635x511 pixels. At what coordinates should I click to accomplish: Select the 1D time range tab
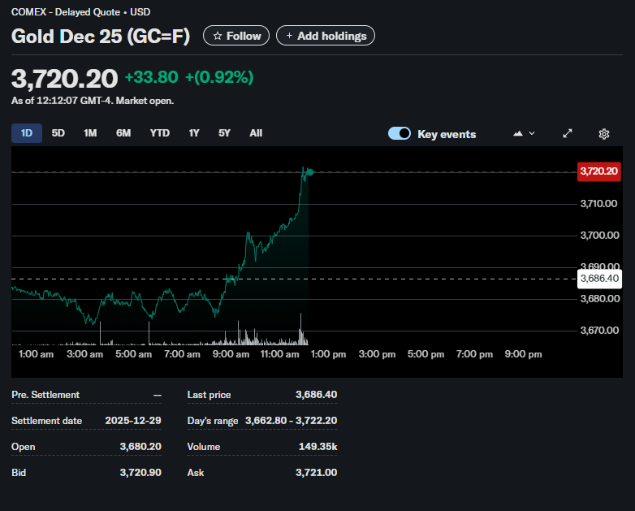pos(27,133)
